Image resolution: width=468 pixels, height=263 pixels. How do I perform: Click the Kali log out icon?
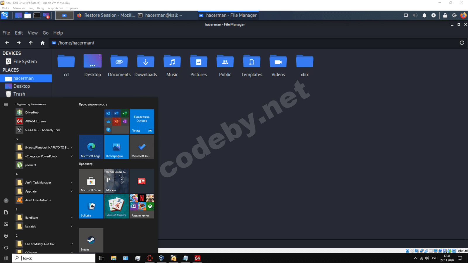tap(454, 15)
